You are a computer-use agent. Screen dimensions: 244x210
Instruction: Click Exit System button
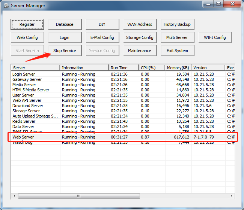click(x=177, y=51)
